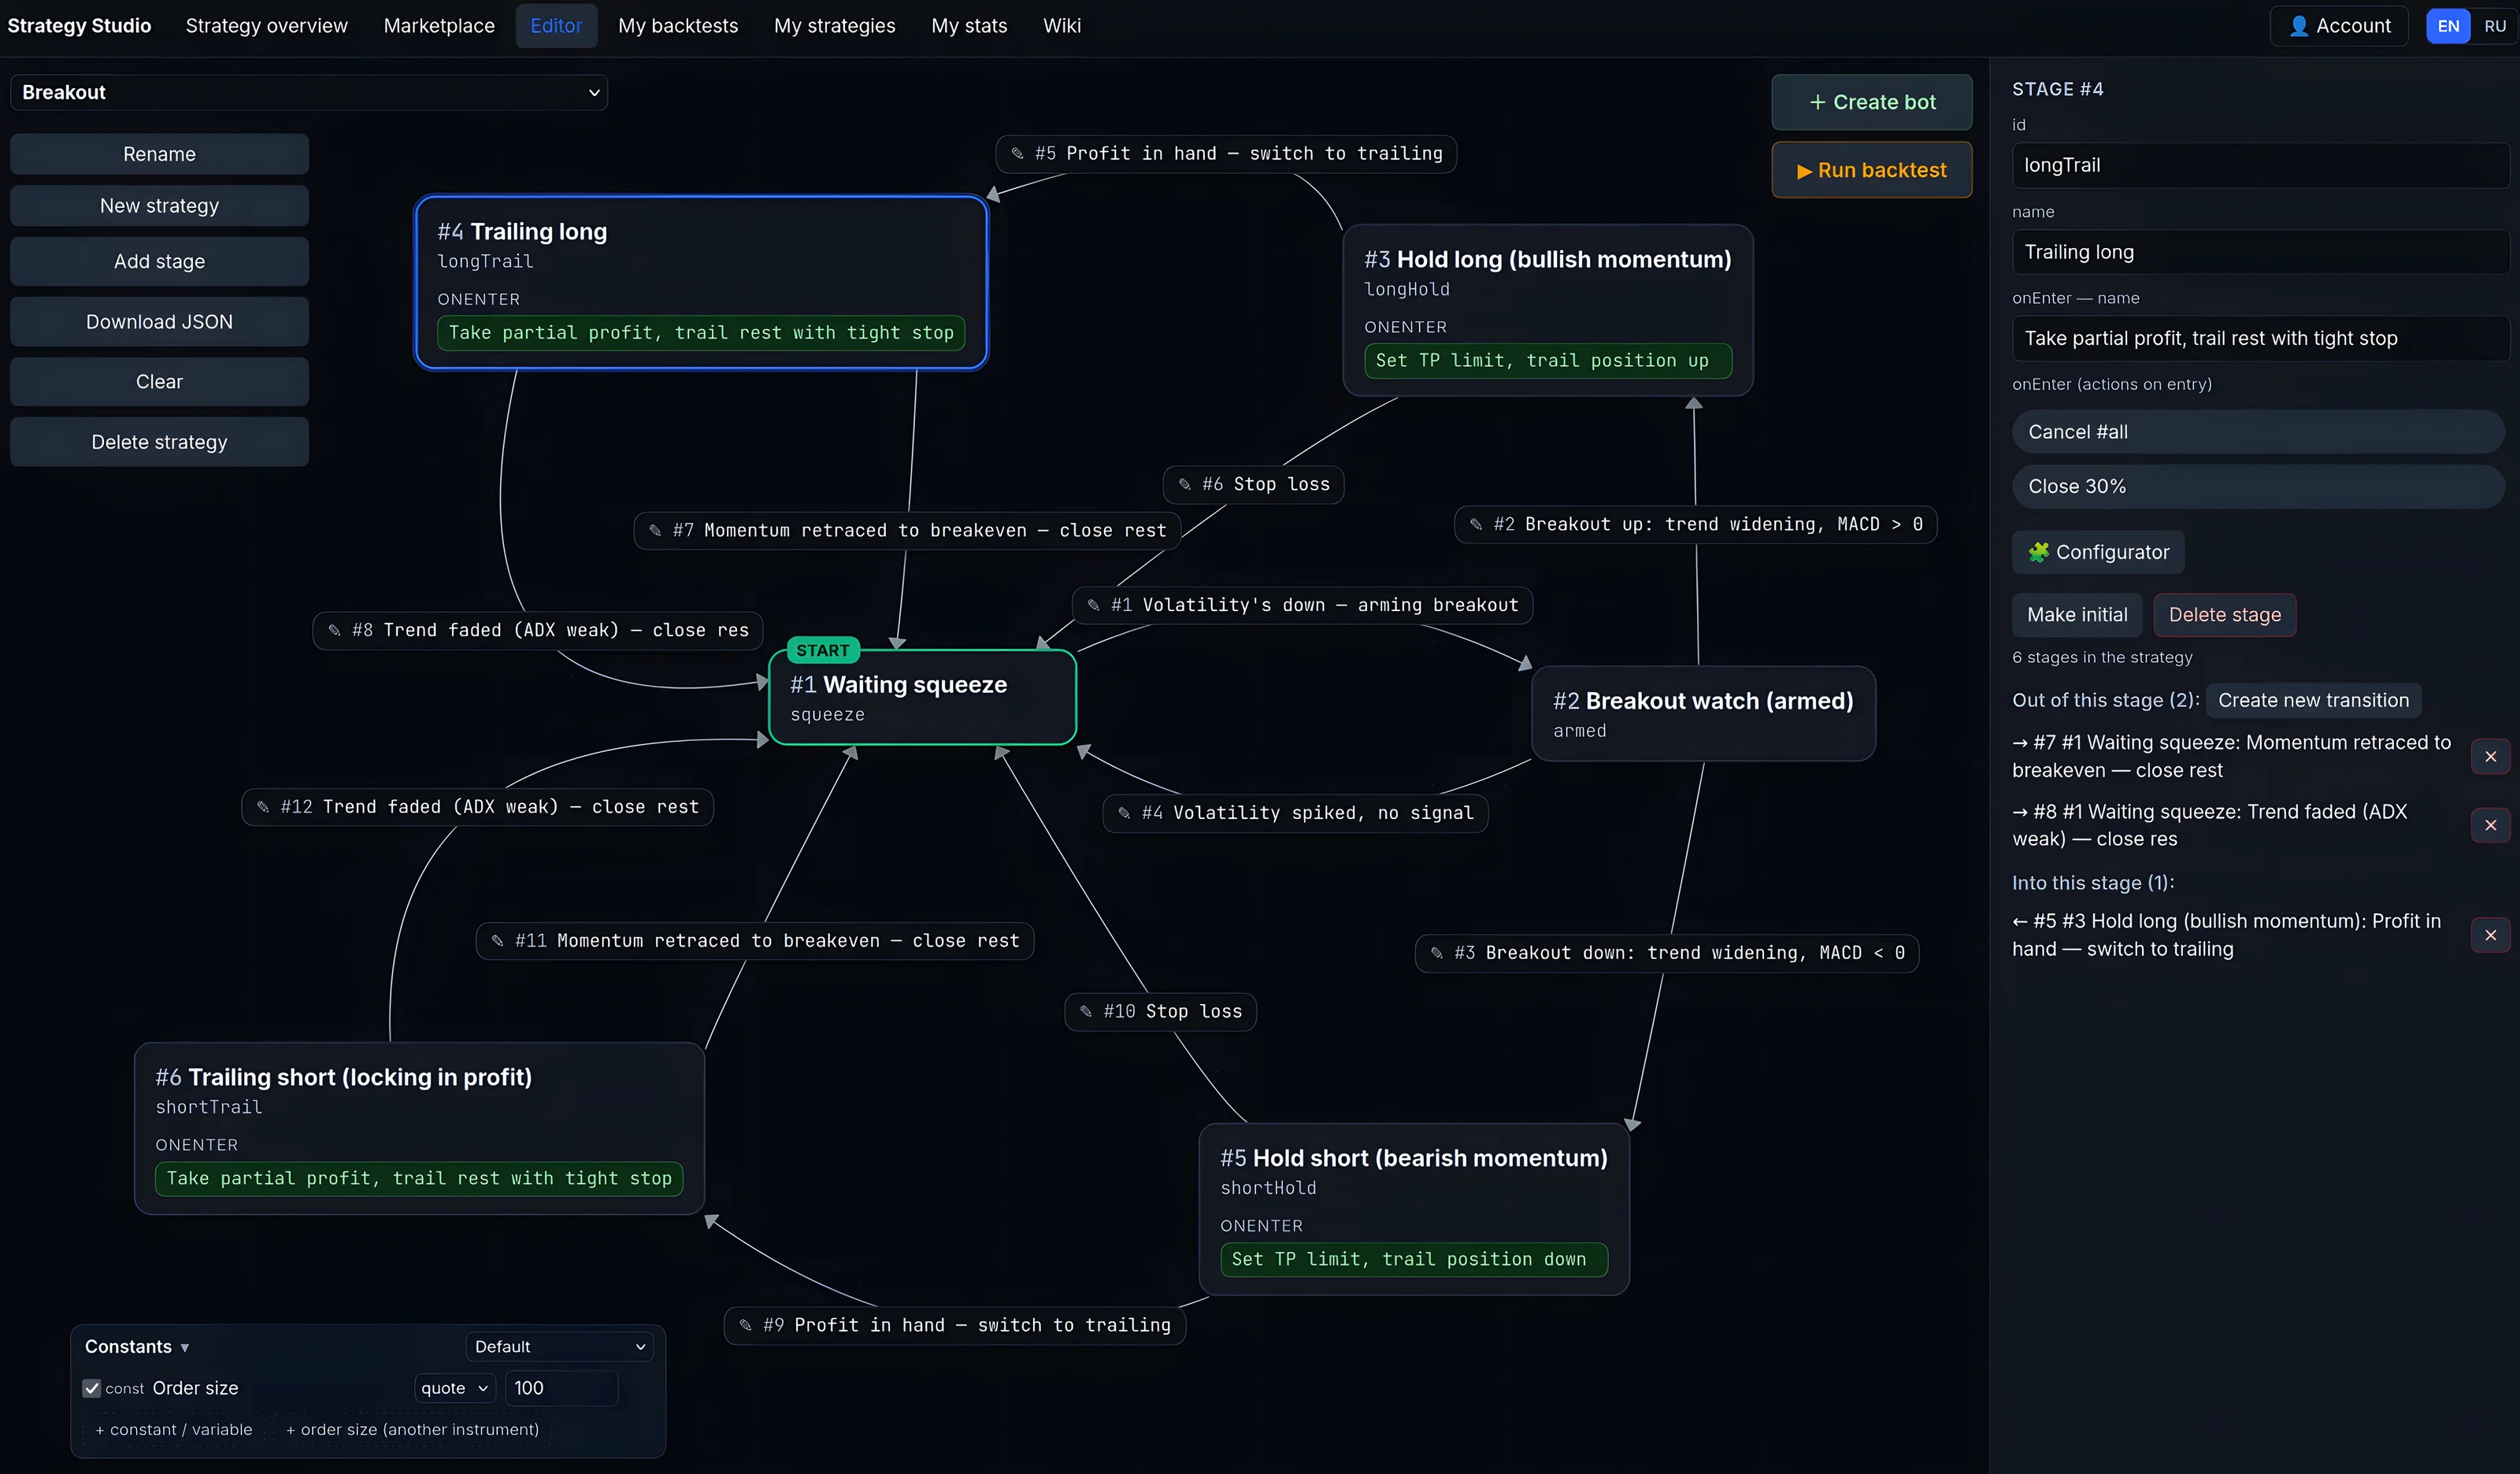The image size is (2520, 1474).
Task: Select the Cancel #all onEnter action
Action: (2258, 432)
